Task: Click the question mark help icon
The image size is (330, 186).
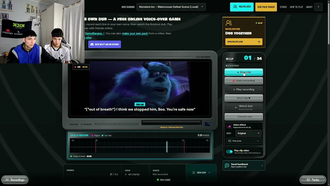Action: pyautogui.click(x=318, y=7)
